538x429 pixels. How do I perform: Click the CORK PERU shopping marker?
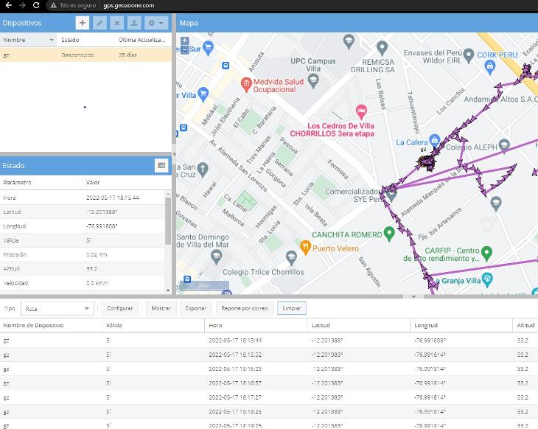tap(490, 66)
